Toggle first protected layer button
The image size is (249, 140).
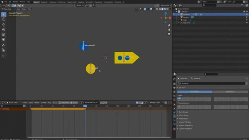[179, 106]
